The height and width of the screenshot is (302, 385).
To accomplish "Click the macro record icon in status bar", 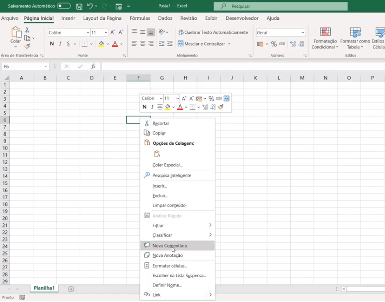I will (22, 297).
